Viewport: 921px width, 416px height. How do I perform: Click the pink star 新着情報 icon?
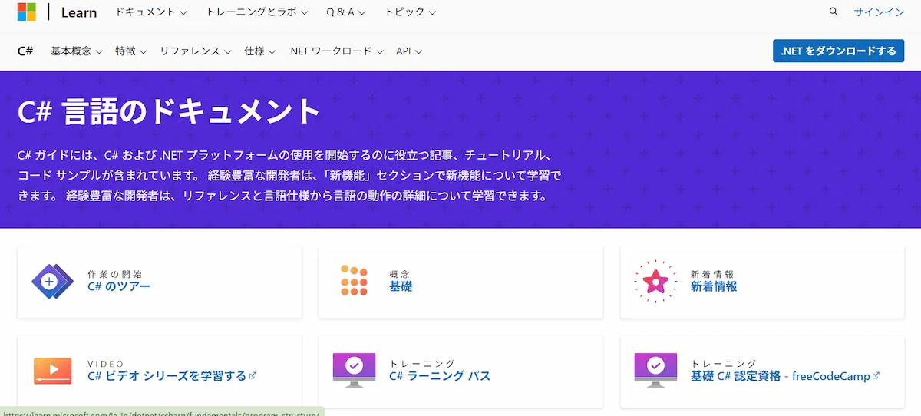[655, 281]
